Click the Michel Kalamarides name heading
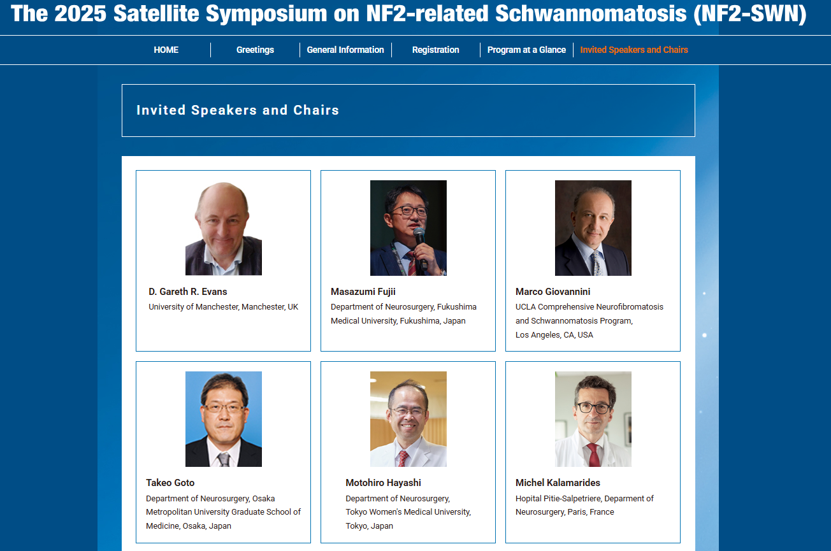 point(558,483)
